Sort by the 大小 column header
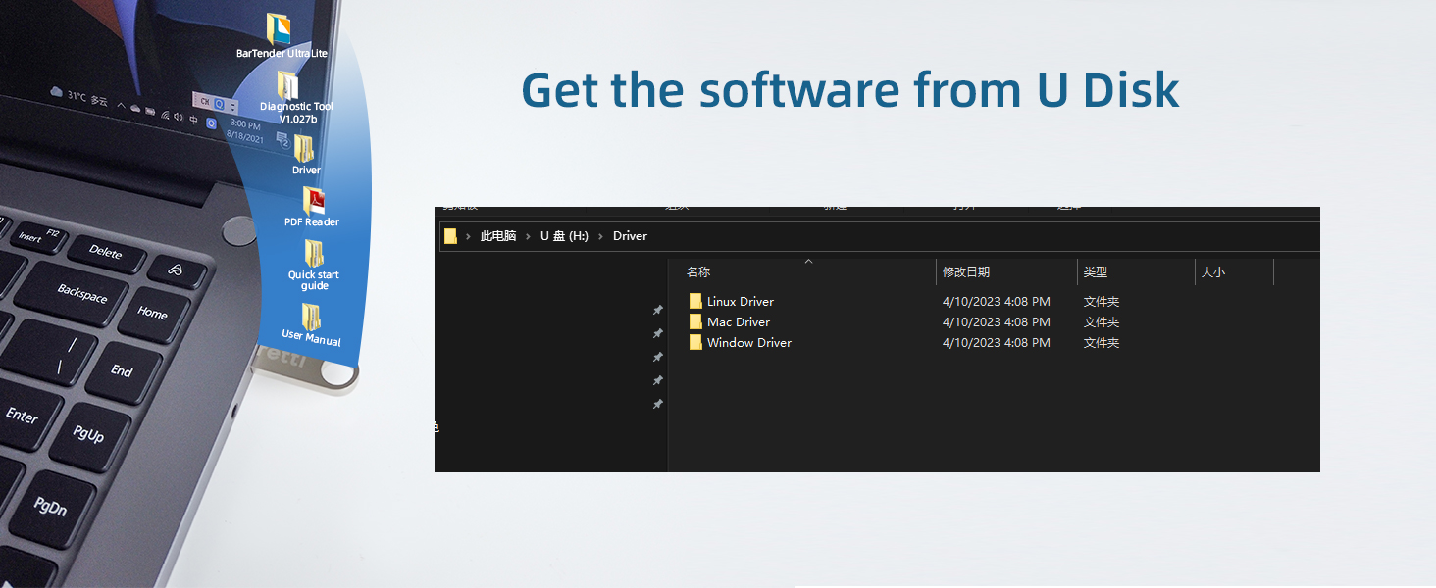 [x=1213, y=272]
